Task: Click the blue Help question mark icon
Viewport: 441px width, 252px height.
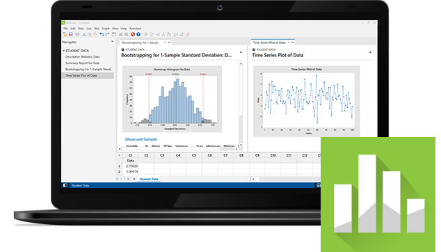Action: (138, 34)
